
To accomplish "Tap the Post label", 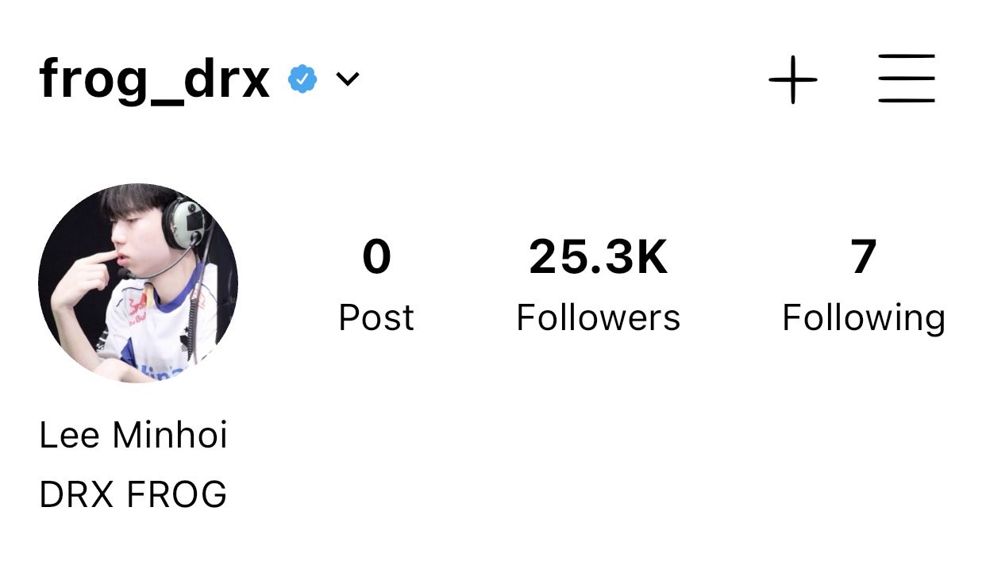I will [376, 317].
